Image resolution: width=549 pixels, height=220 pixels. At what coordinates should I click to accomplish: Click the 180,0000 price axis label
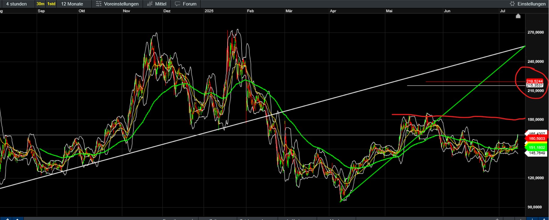click(x=536, y=120)
